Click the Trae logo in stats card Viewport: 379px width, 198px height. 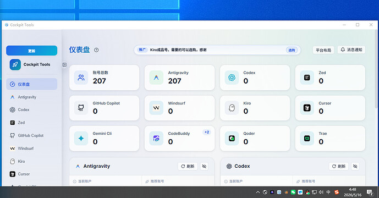click(x=307, y=138)
